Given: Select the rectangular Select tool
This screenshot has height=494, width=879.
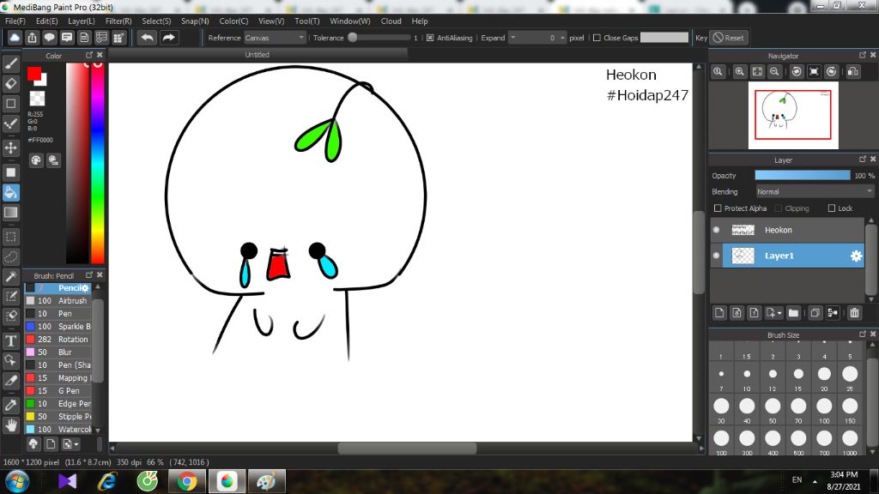Looking at the screenshot, I should [x=10, y=237].
